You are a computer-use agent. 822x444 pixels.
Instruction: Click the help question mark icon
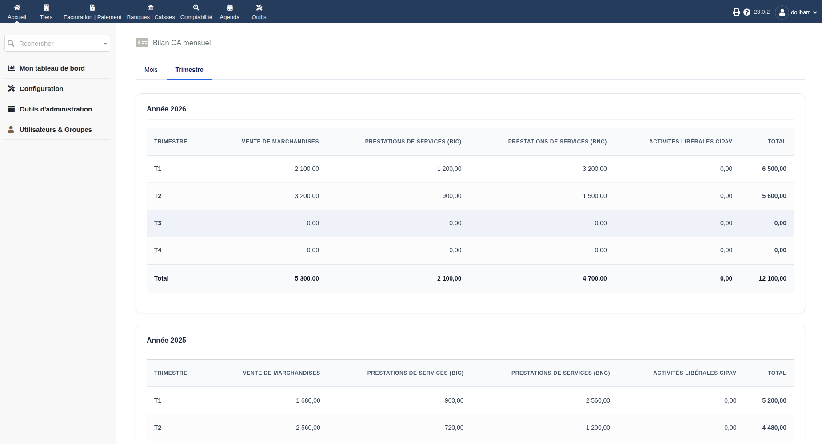tap(747, 12)
